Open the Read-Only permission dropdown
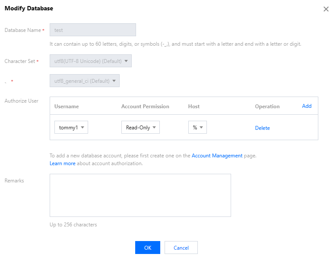 coord(141,128)
